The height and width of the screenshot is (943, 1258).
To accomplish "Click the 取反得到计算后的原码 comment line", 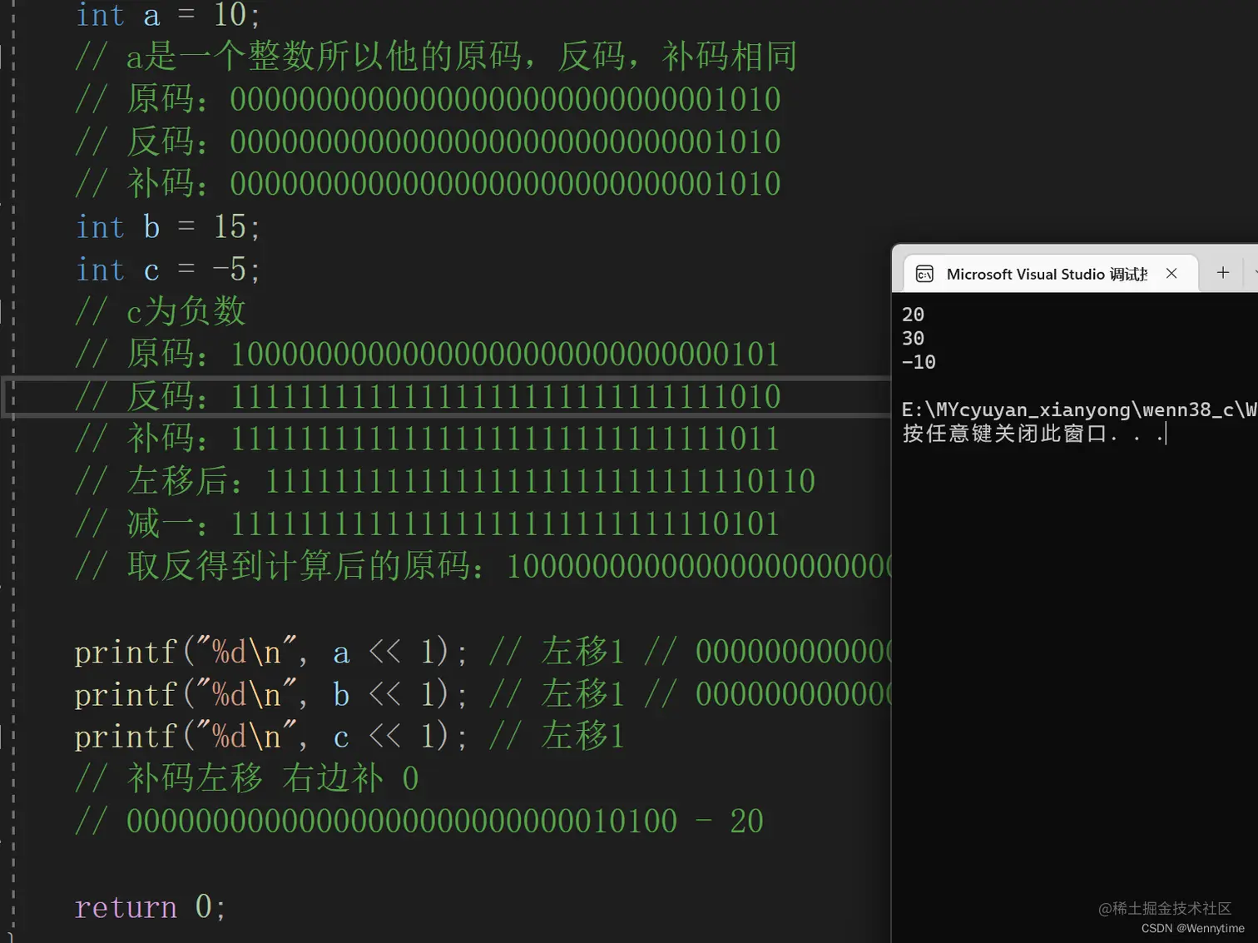I will pos(483,566).
